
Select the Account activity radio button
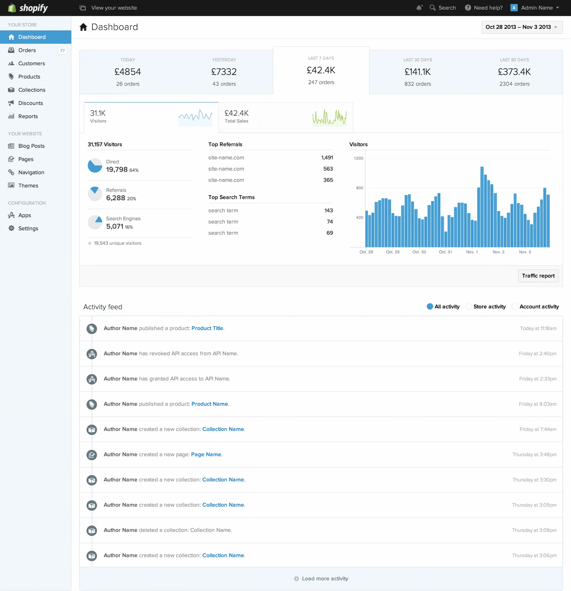tap(515, 306)
